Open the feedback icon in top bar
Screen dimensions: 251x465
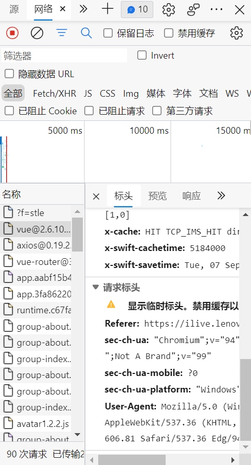(193, 9)
